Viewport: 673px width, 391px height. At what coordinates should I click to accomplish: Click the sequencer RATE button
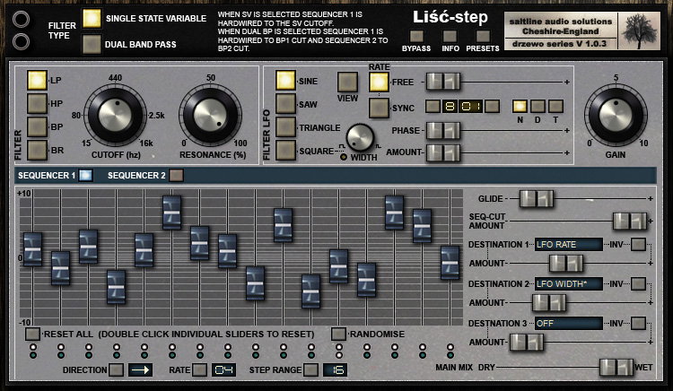point(199,370)
